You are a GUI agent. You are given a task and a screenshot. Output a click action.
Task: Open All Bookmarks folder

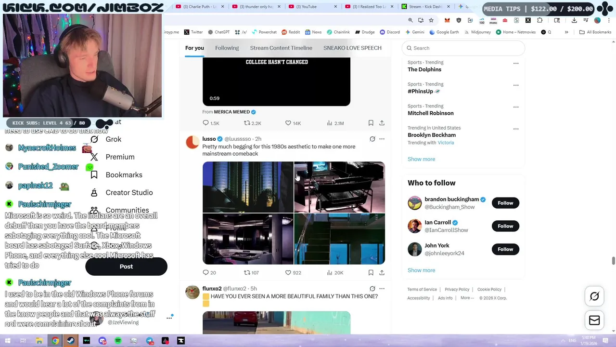tap(595, 32)
